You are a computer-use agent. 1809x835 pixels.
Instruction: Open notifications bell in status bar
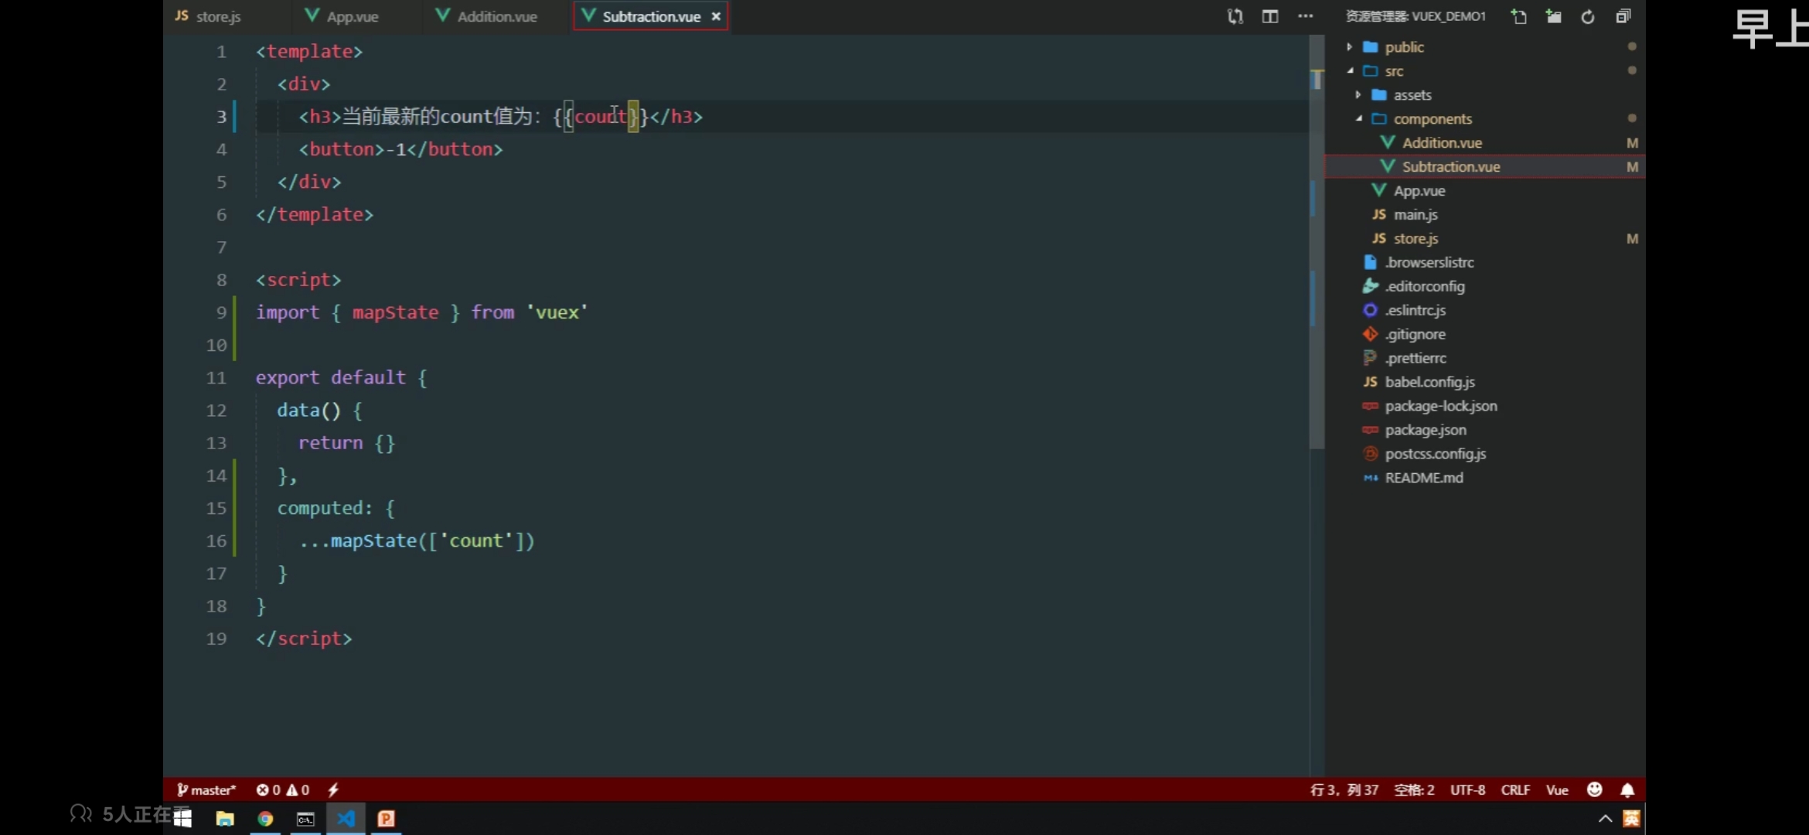click(x=1627, y=789)
